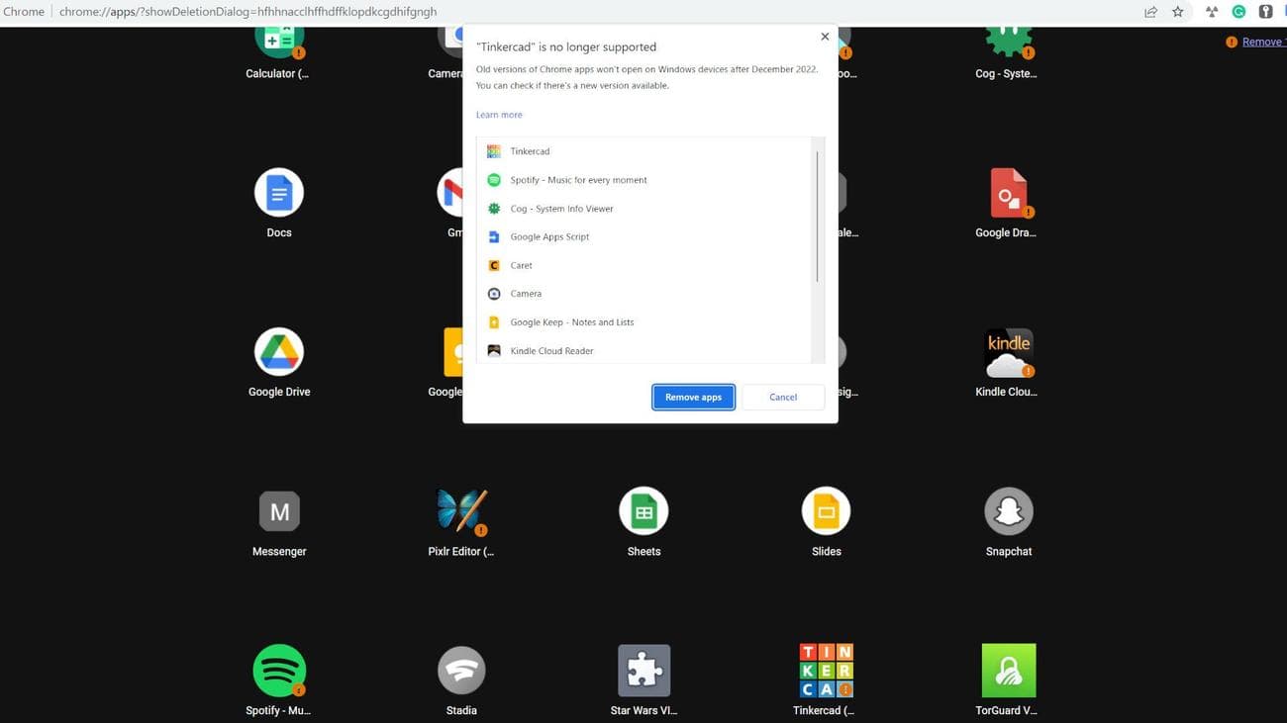Launch Spotify - Music from the app grid
1287x723 pixels.
click(278, 670)
